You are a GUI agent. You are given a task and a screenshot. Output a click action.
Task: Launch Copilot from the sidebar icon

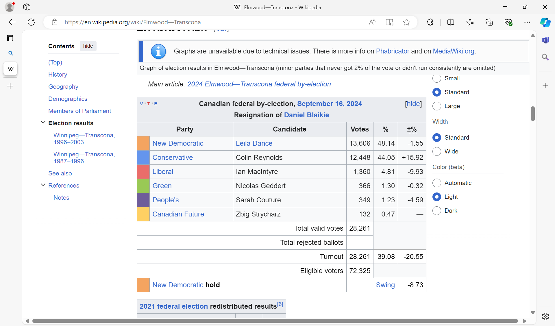(545, 22)
